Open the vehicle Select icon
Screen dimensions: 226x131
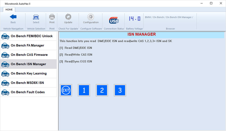click(36, 17)
